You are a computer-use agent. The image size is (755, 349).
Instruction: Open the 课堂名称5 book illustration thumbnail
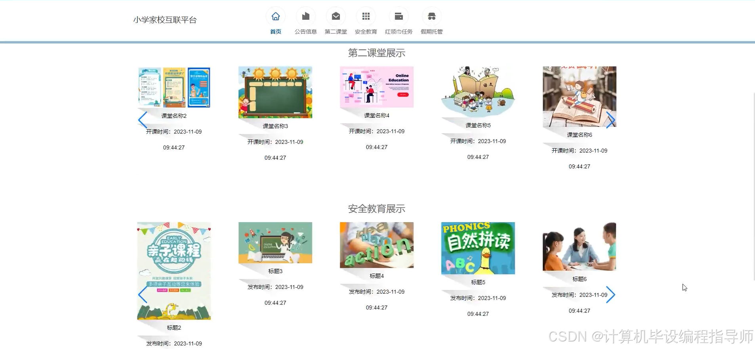coord(478,92)
